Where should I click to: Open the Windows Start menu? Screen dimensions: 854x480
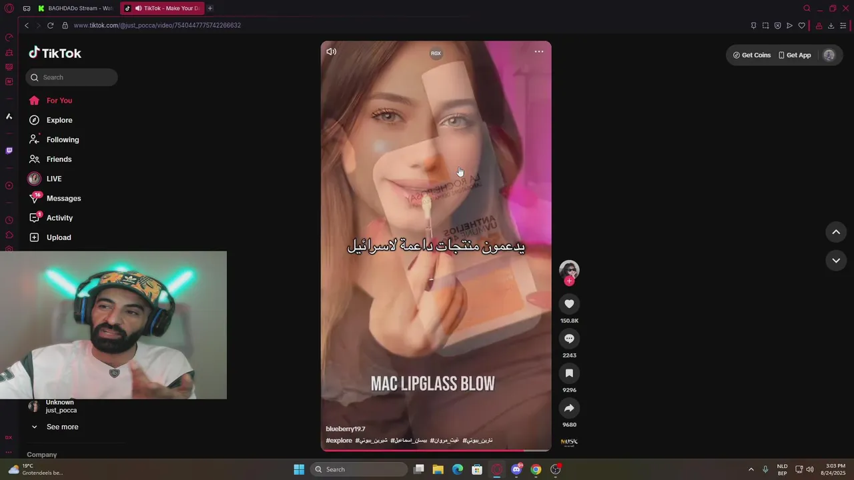299,469
